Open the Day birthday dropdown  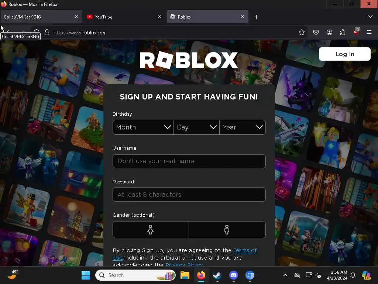(x=196, y=127)
